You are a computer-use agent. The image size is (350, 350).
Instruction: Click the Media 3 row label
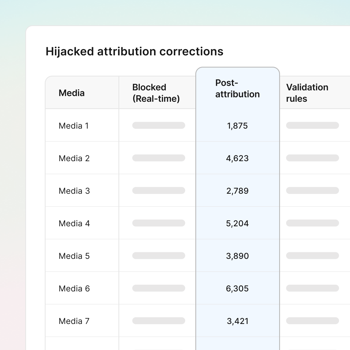tap(74, 191)
